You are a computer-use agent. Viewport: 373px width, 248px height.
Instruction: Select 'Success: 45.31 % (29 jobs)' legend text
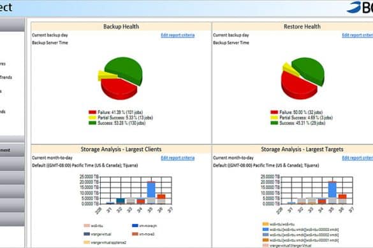coord(302,123)
